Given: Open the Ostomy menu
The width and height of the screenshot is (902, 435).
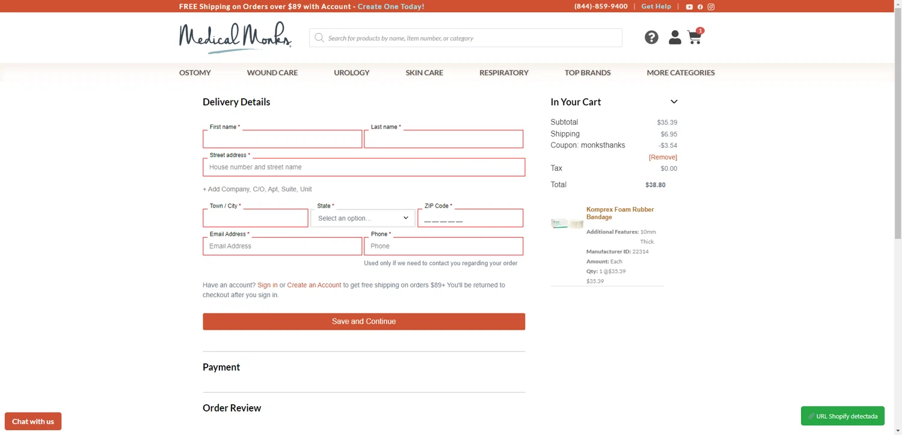Looking at the screenshot, I should (x=195, y=72).
